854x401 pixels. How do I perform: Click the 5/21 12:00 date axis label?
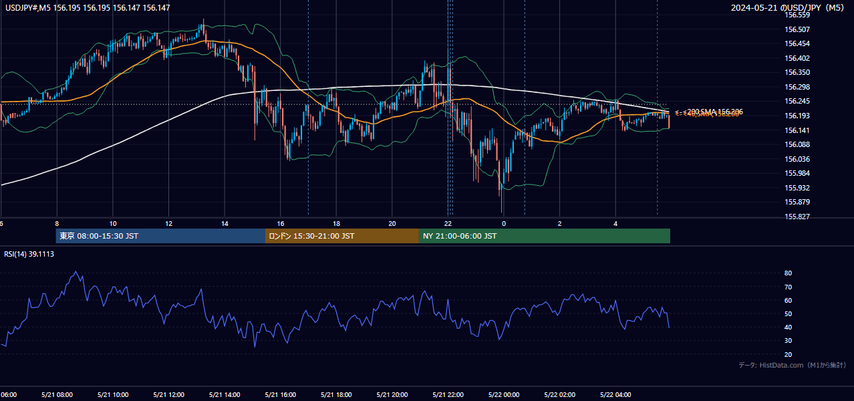click(168, 394)
